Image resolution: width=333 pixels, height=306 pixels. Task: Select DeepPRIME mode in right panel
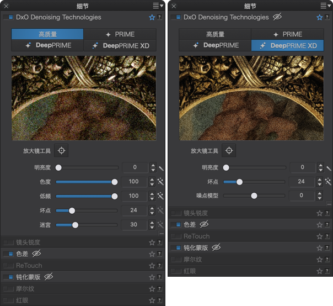click(215, 45)
